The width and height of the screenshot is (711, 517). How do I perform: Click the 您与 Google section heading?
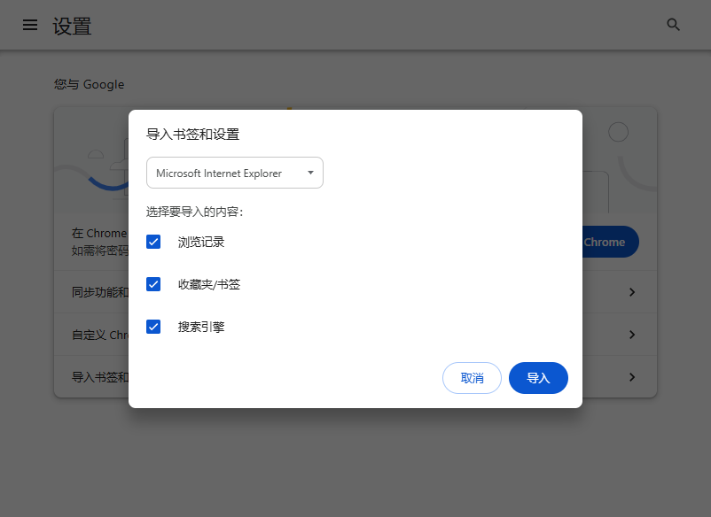[89, 84]
